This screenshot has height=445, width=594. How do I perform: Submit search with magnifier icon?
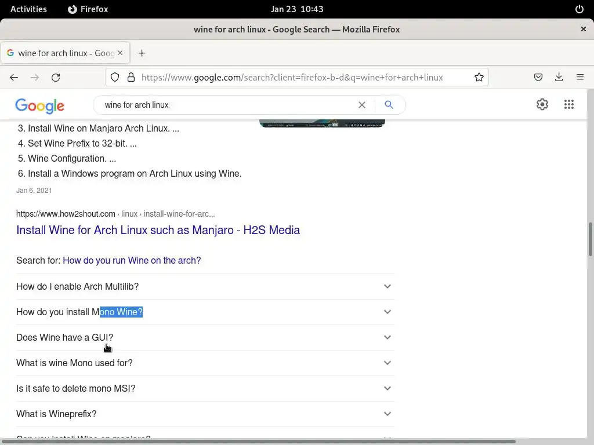[x=389, y=105]
